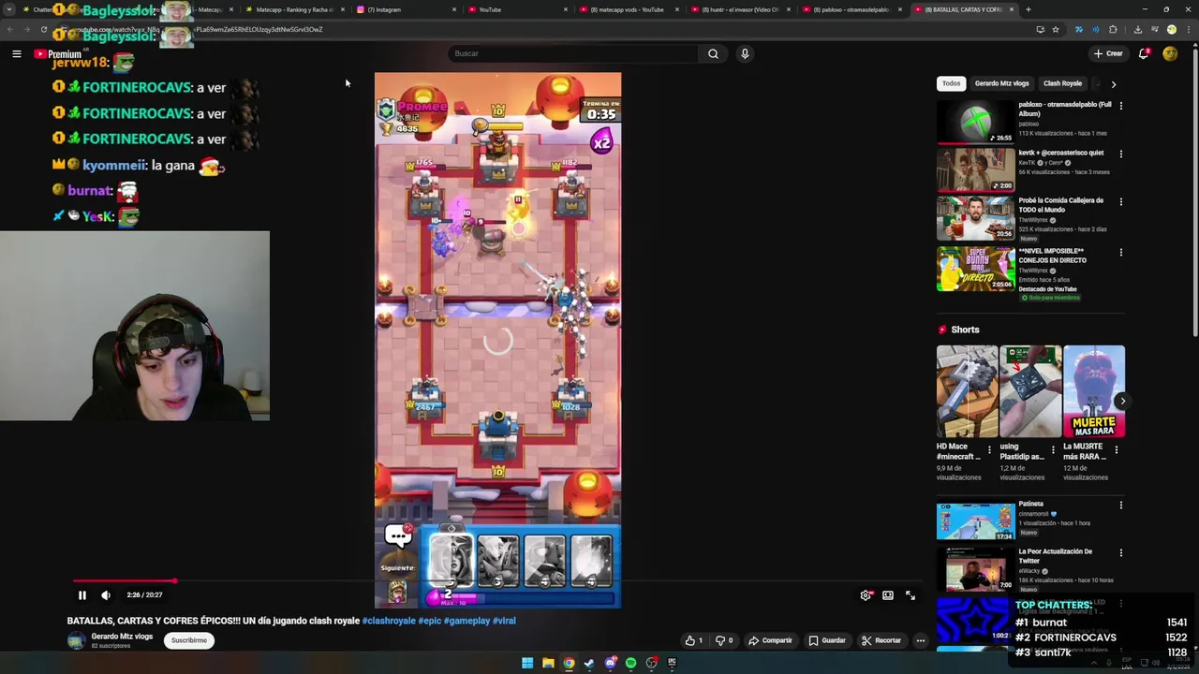Open Epic Games from the taskbar
The width and height of the screenshot is (1199, 674).
672,663
